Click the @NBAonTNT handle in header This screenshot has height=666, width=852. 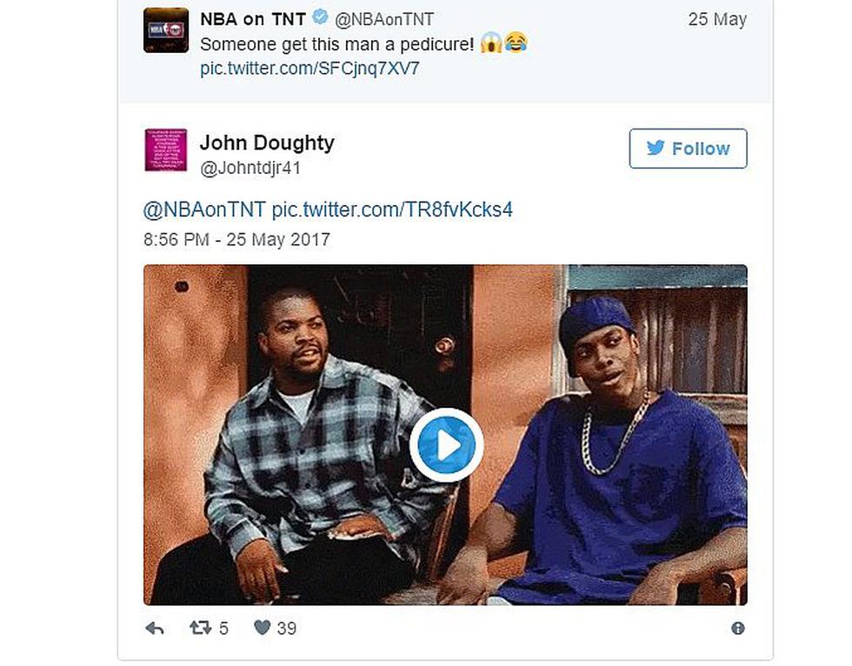pos(384,19)
